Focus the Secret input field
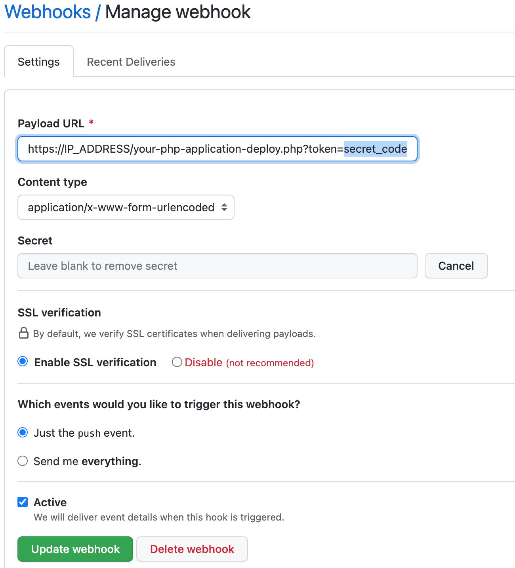The height and width of the screenshot is (568, 515). (217, 266)
